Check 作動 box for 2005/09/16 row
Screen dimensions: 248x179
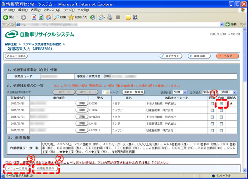coord(222,123)
